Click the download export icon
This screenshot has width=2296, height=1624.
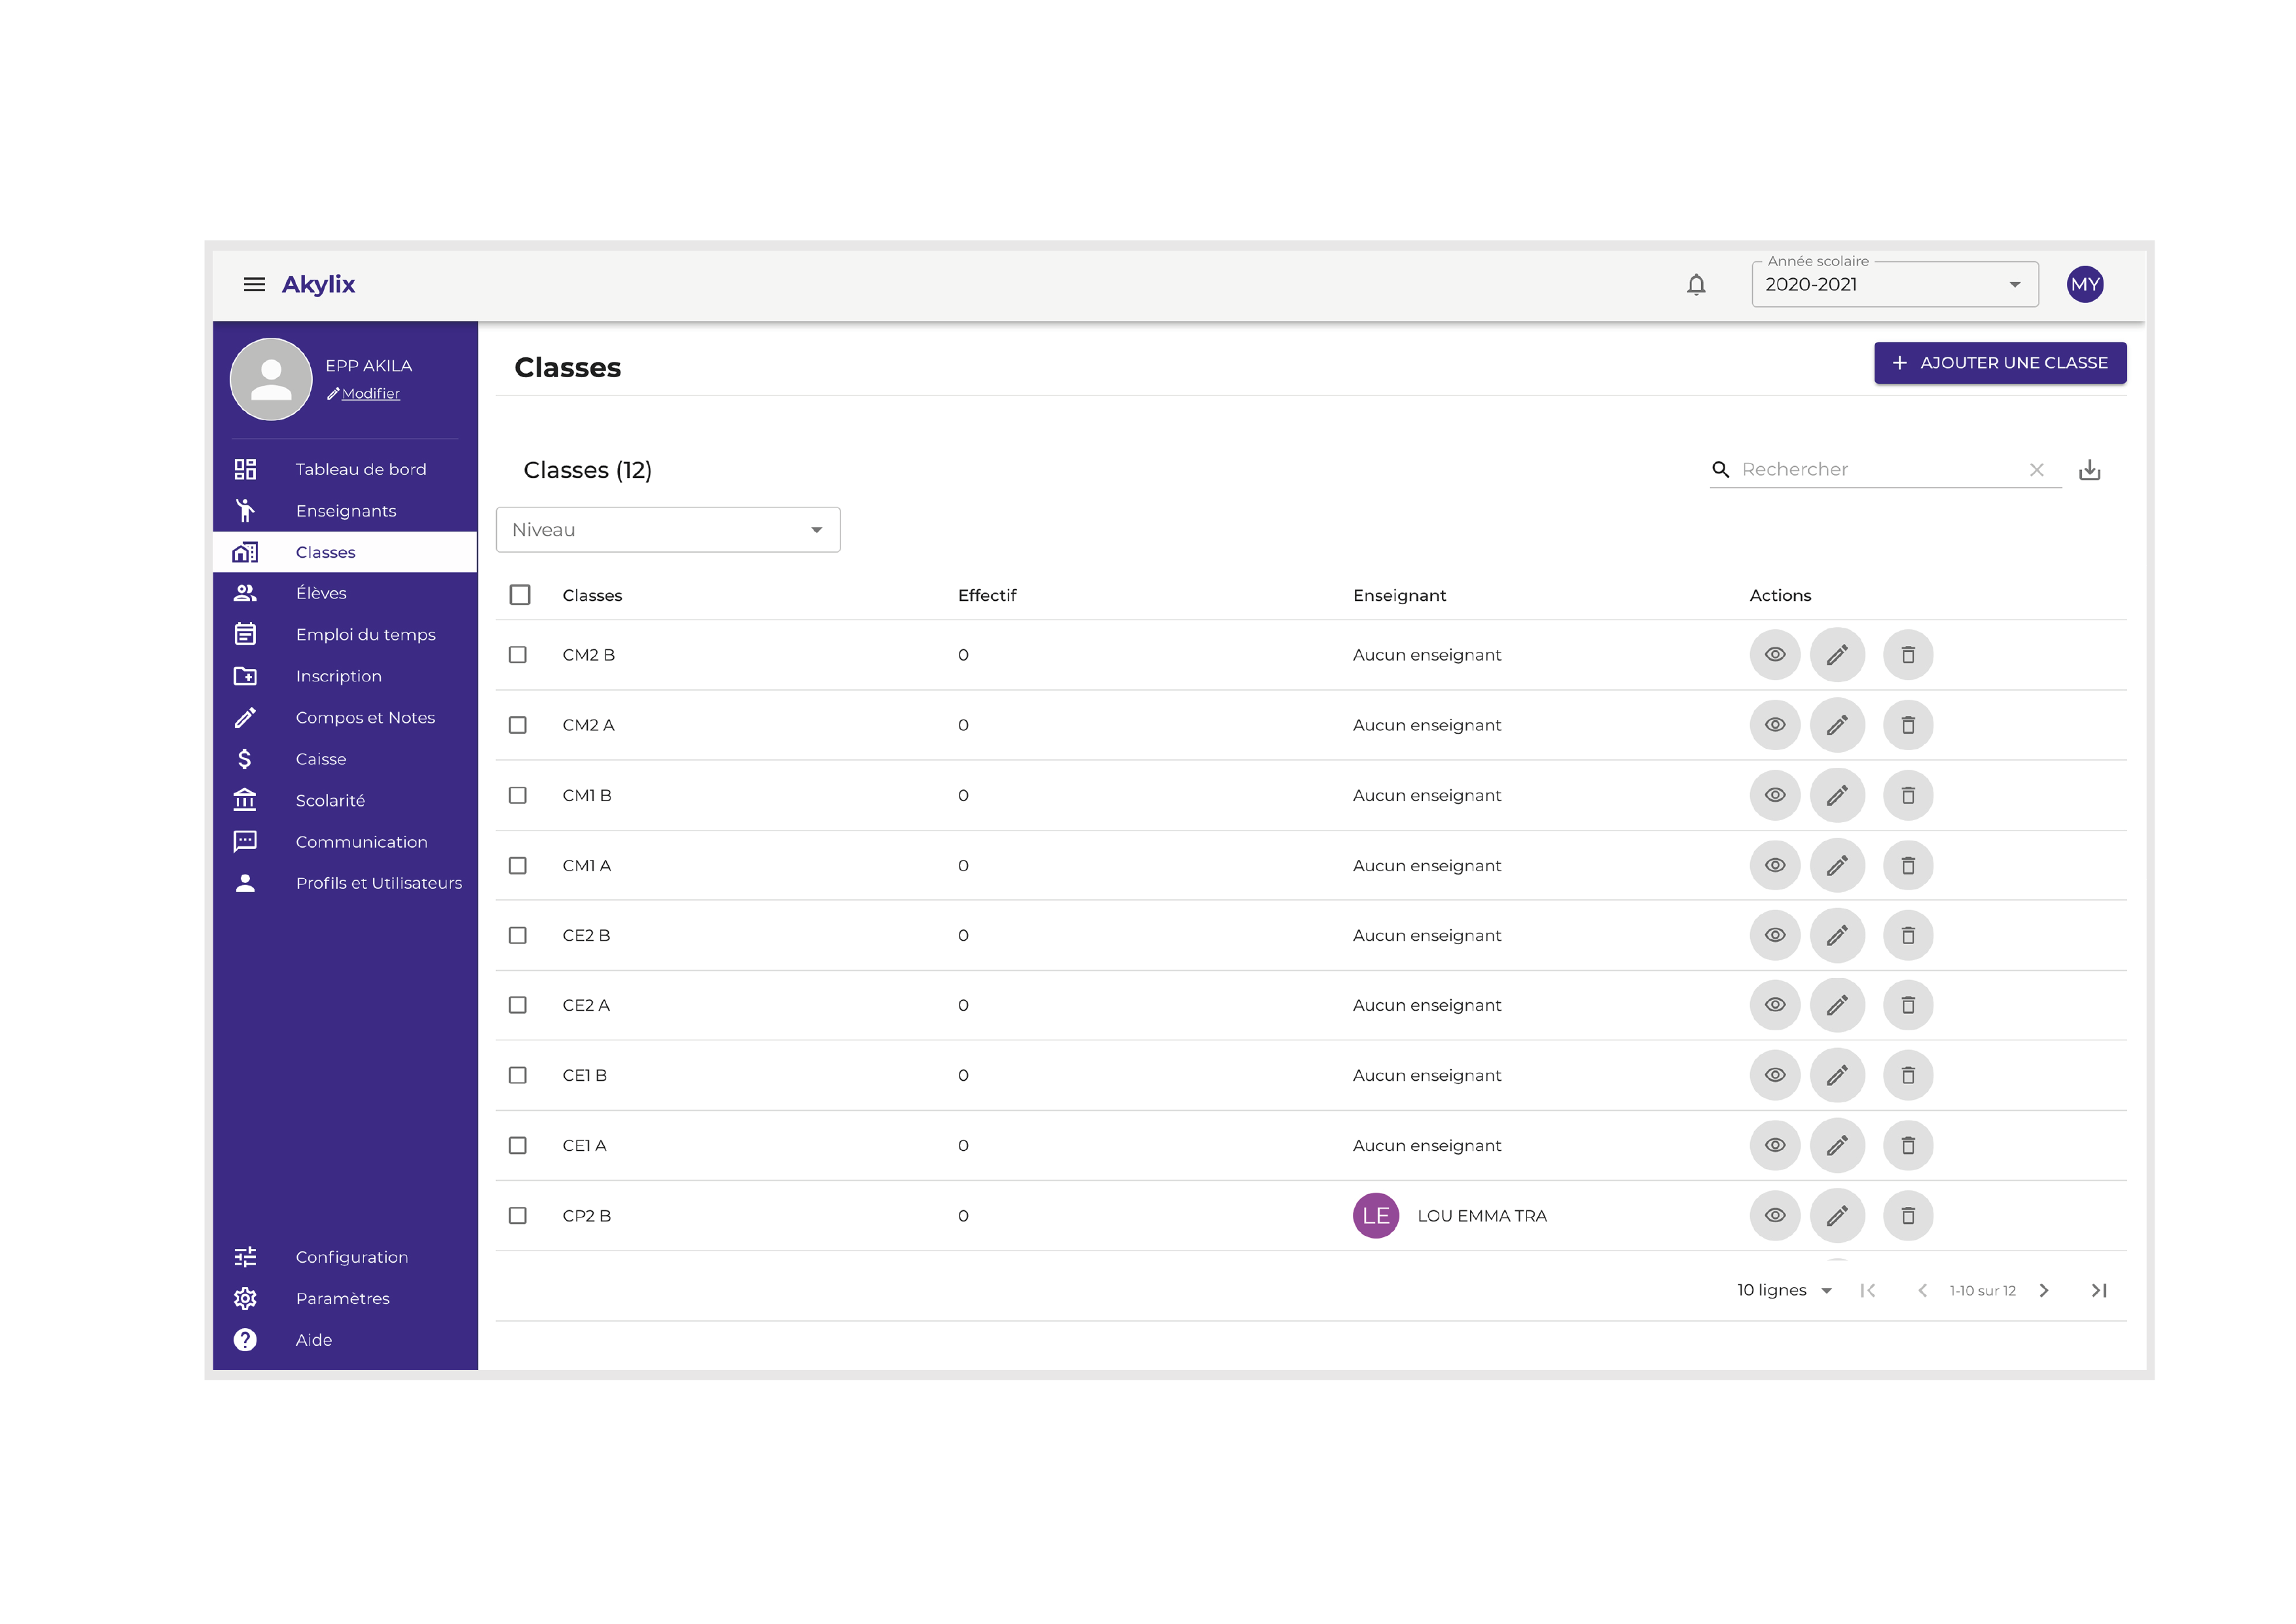point(2089,470)
